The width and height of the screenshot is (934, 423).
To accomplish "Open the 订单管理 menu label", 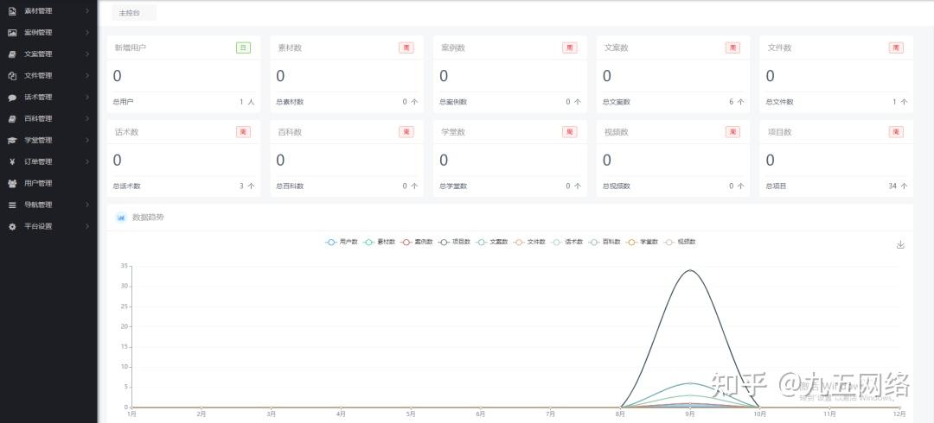I will pyautogui.click(x=38, y=161).
